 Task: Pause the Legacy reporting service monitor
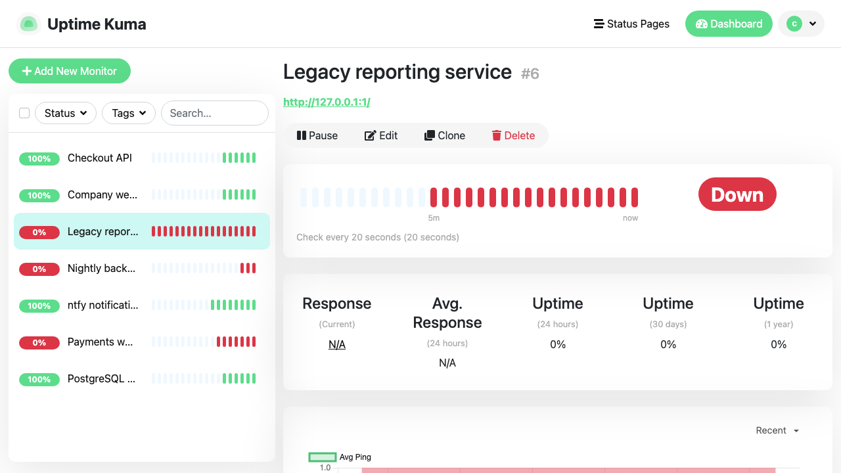coord(317,135)
